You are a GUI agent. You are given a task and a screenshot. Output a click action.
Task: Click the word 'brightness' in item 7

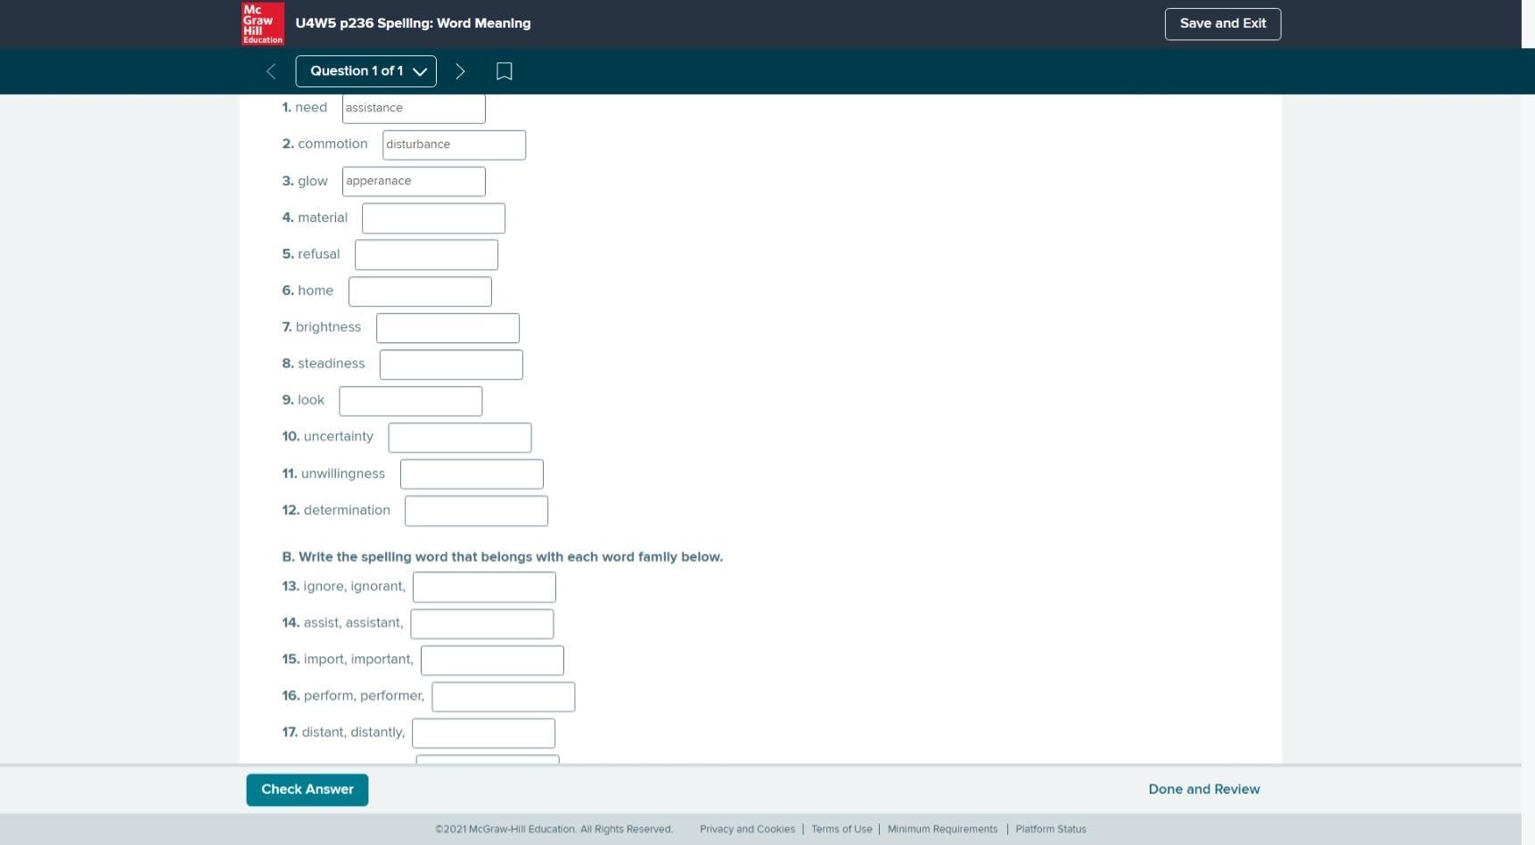tap(328, 327)
